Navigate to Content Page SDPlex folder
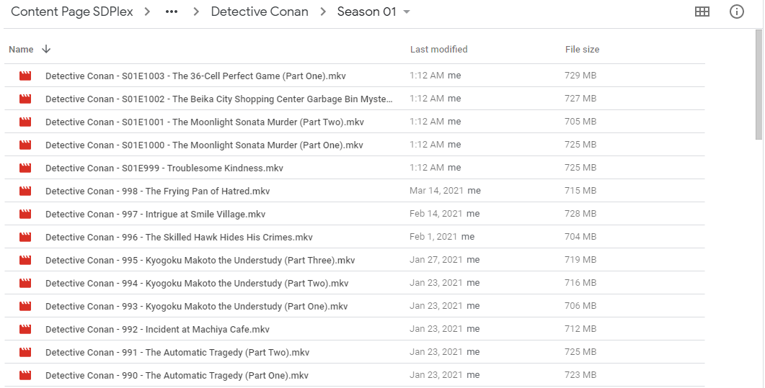 pyautogui.click(x=72, y=12)
